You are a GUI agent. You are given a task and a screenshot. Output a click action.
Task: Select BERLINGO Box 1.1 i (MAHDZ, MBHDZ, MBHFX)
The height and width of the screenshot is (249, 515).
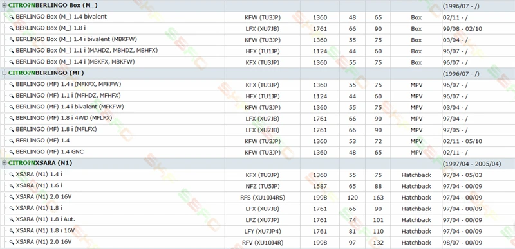[87, 51]
